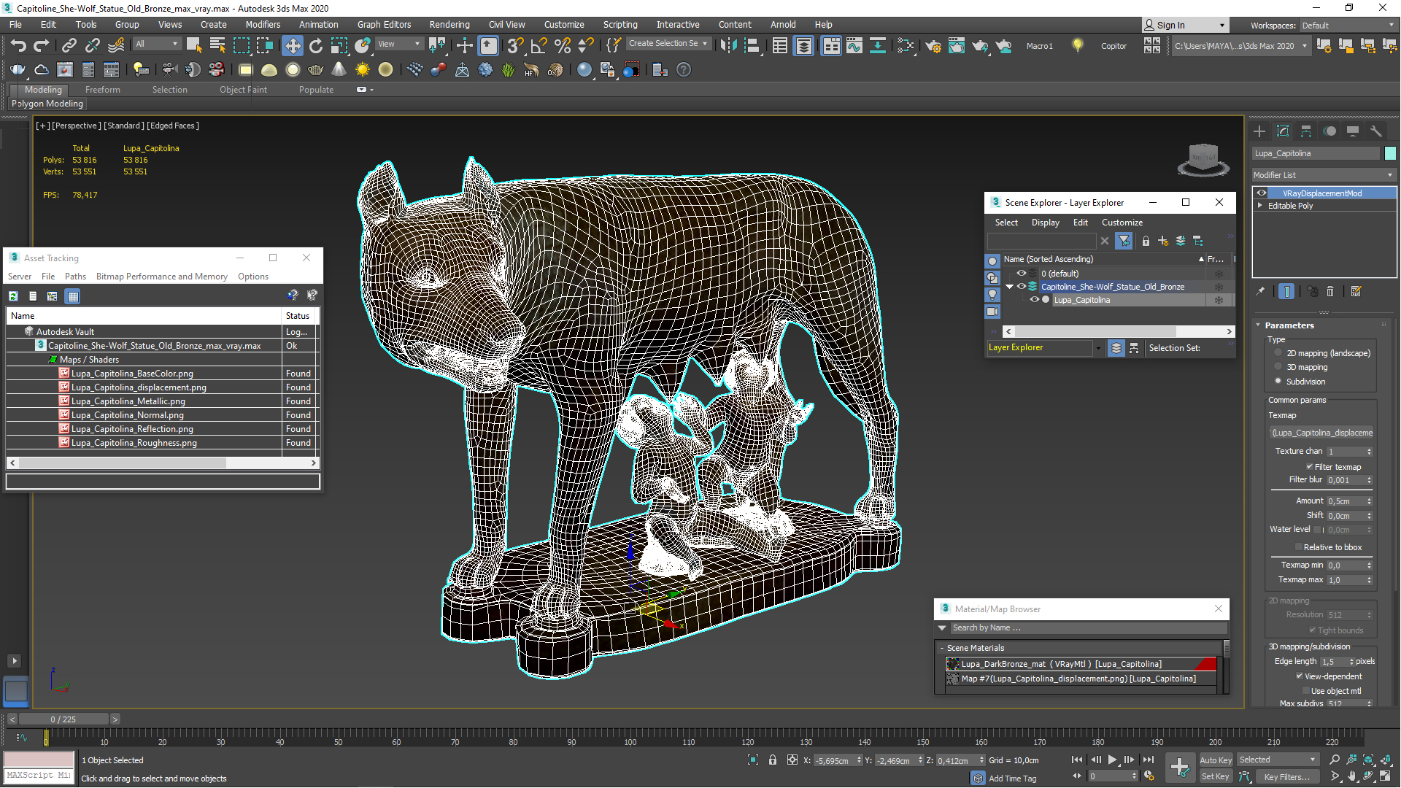
Task: Click Go to Start playback button
Action: click(x=1077, y=760)
